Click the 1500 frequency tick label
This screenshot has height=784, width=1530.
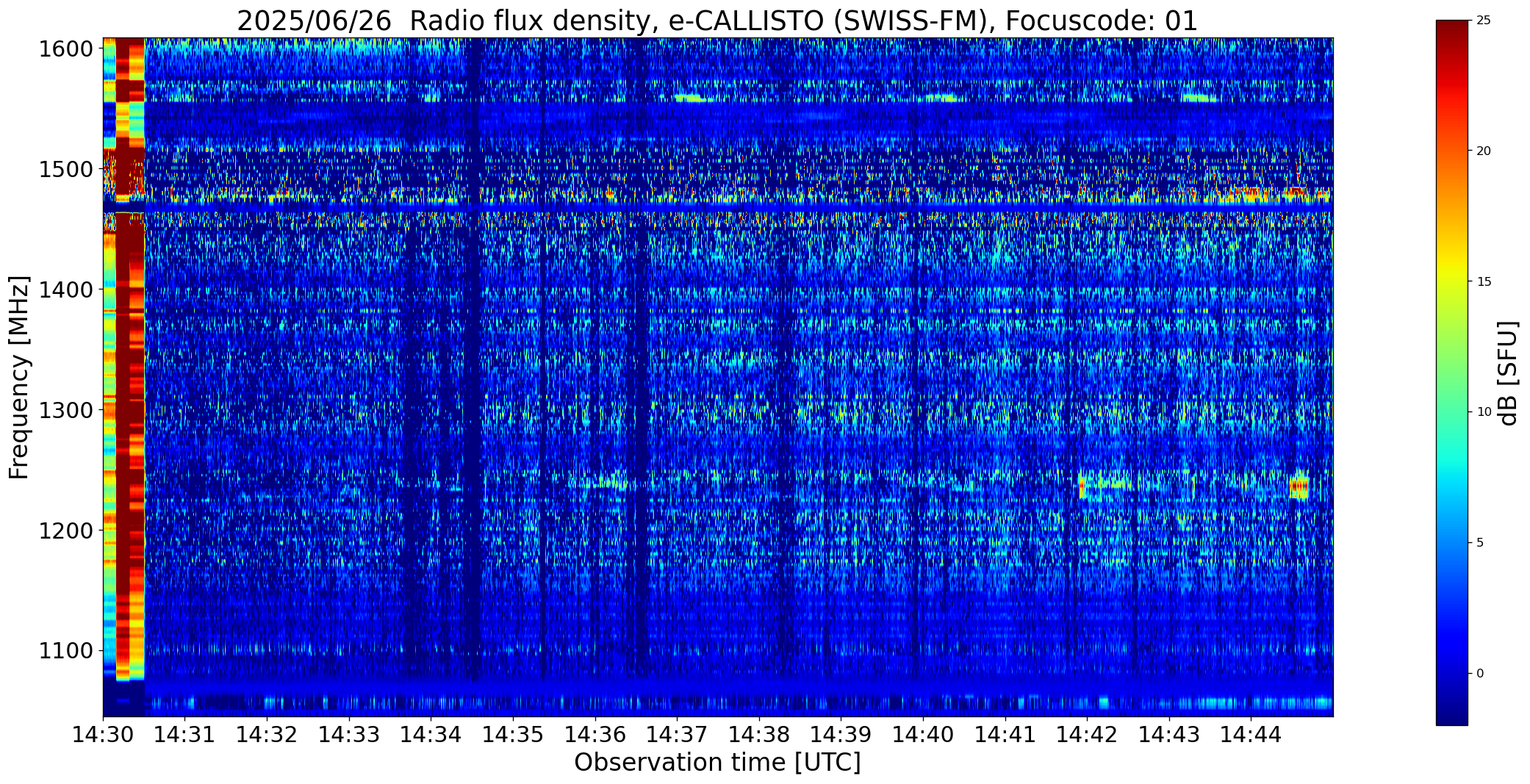pos(65,170)
